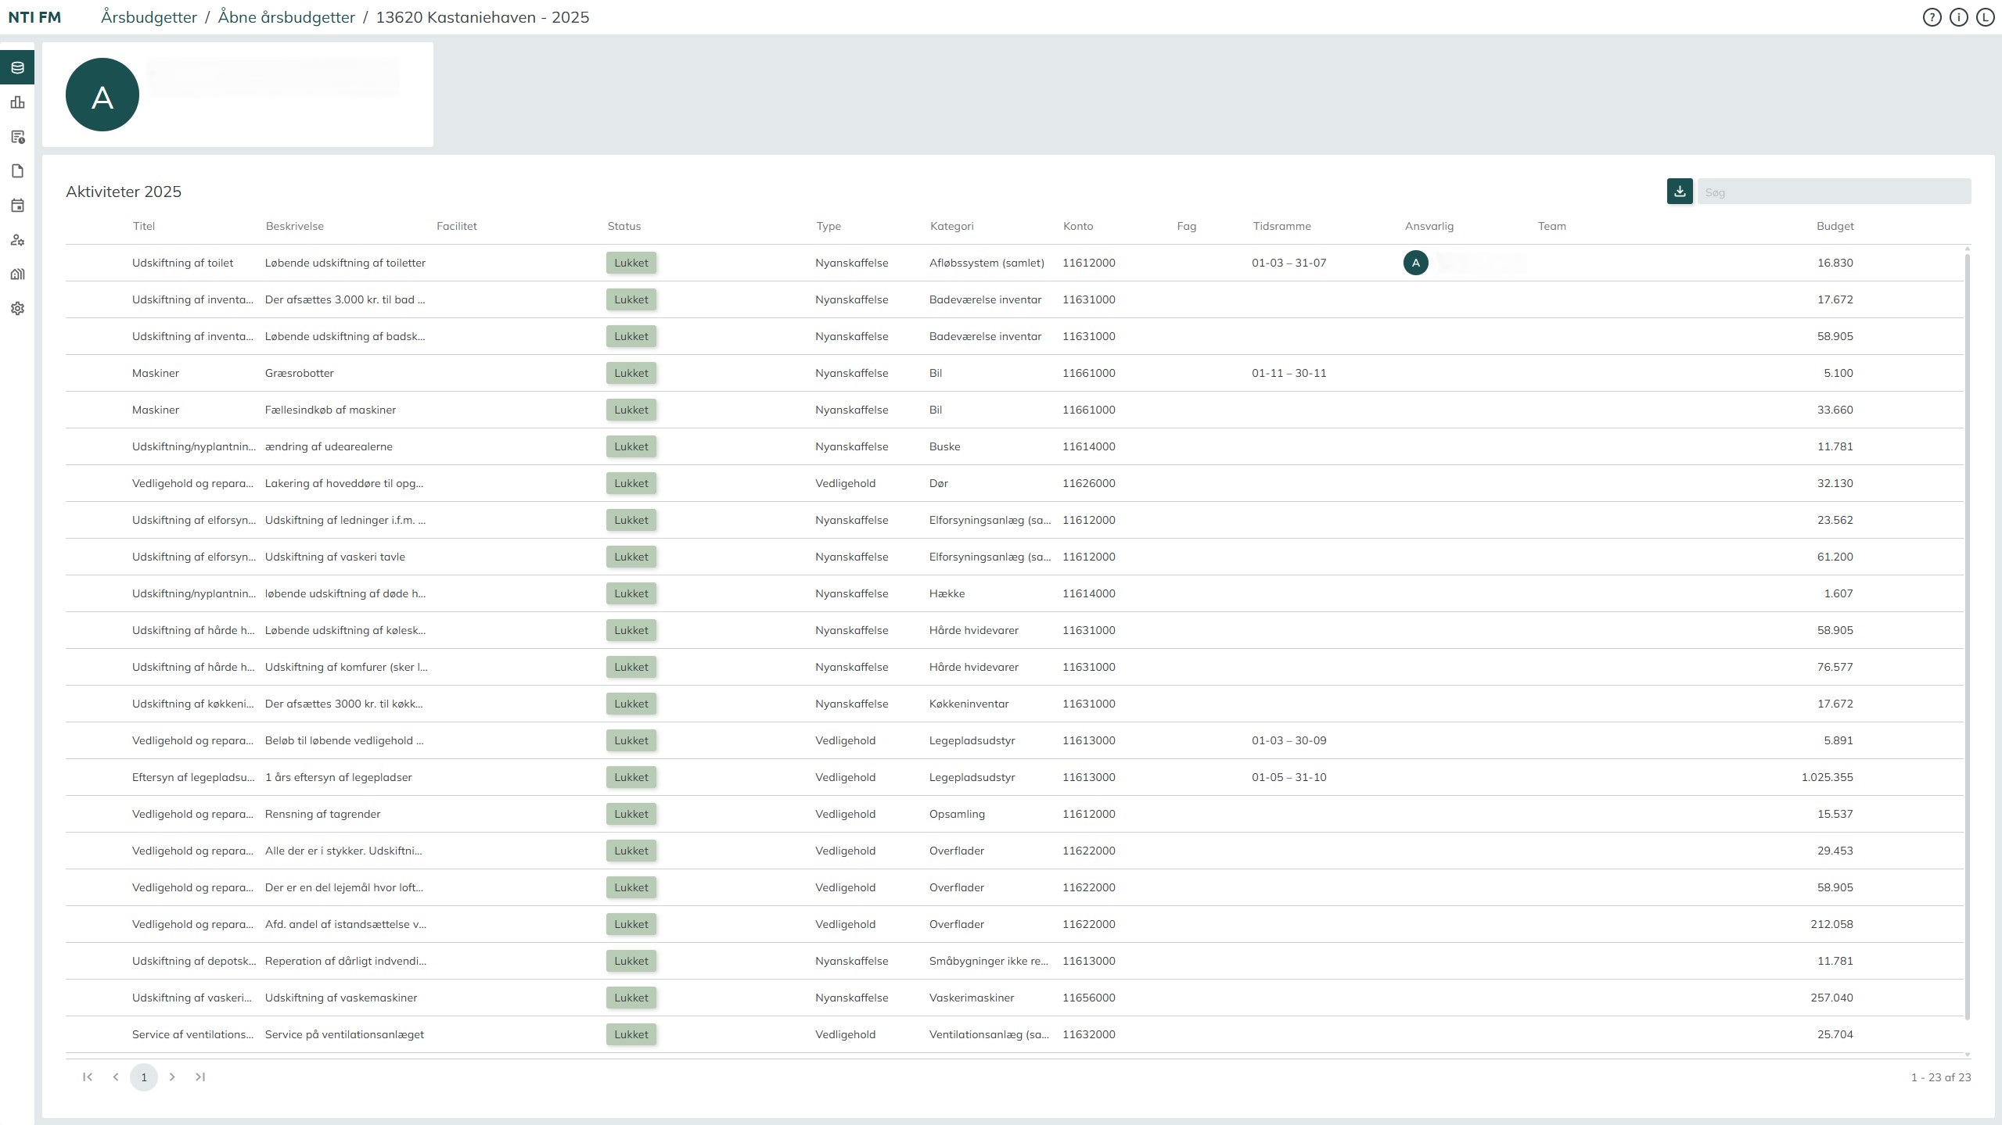The width and height of the screenshot is (2002, 1125).
Task: Open the calendar sidebar icon
Action: 17,206
